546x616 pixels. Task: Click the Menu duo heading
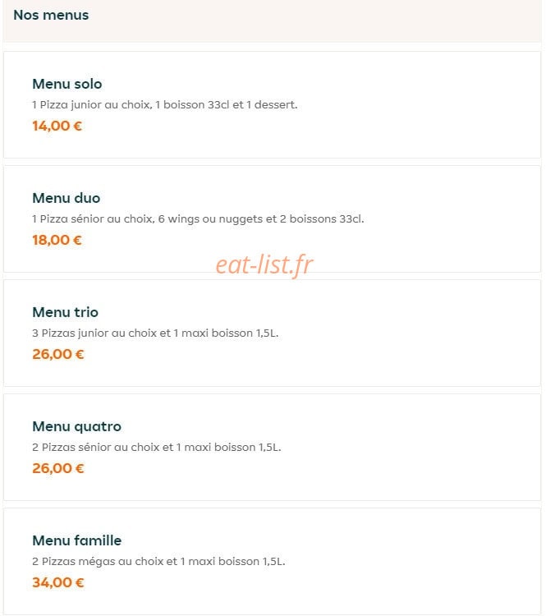pyautogui.click(x=66, y=198)
